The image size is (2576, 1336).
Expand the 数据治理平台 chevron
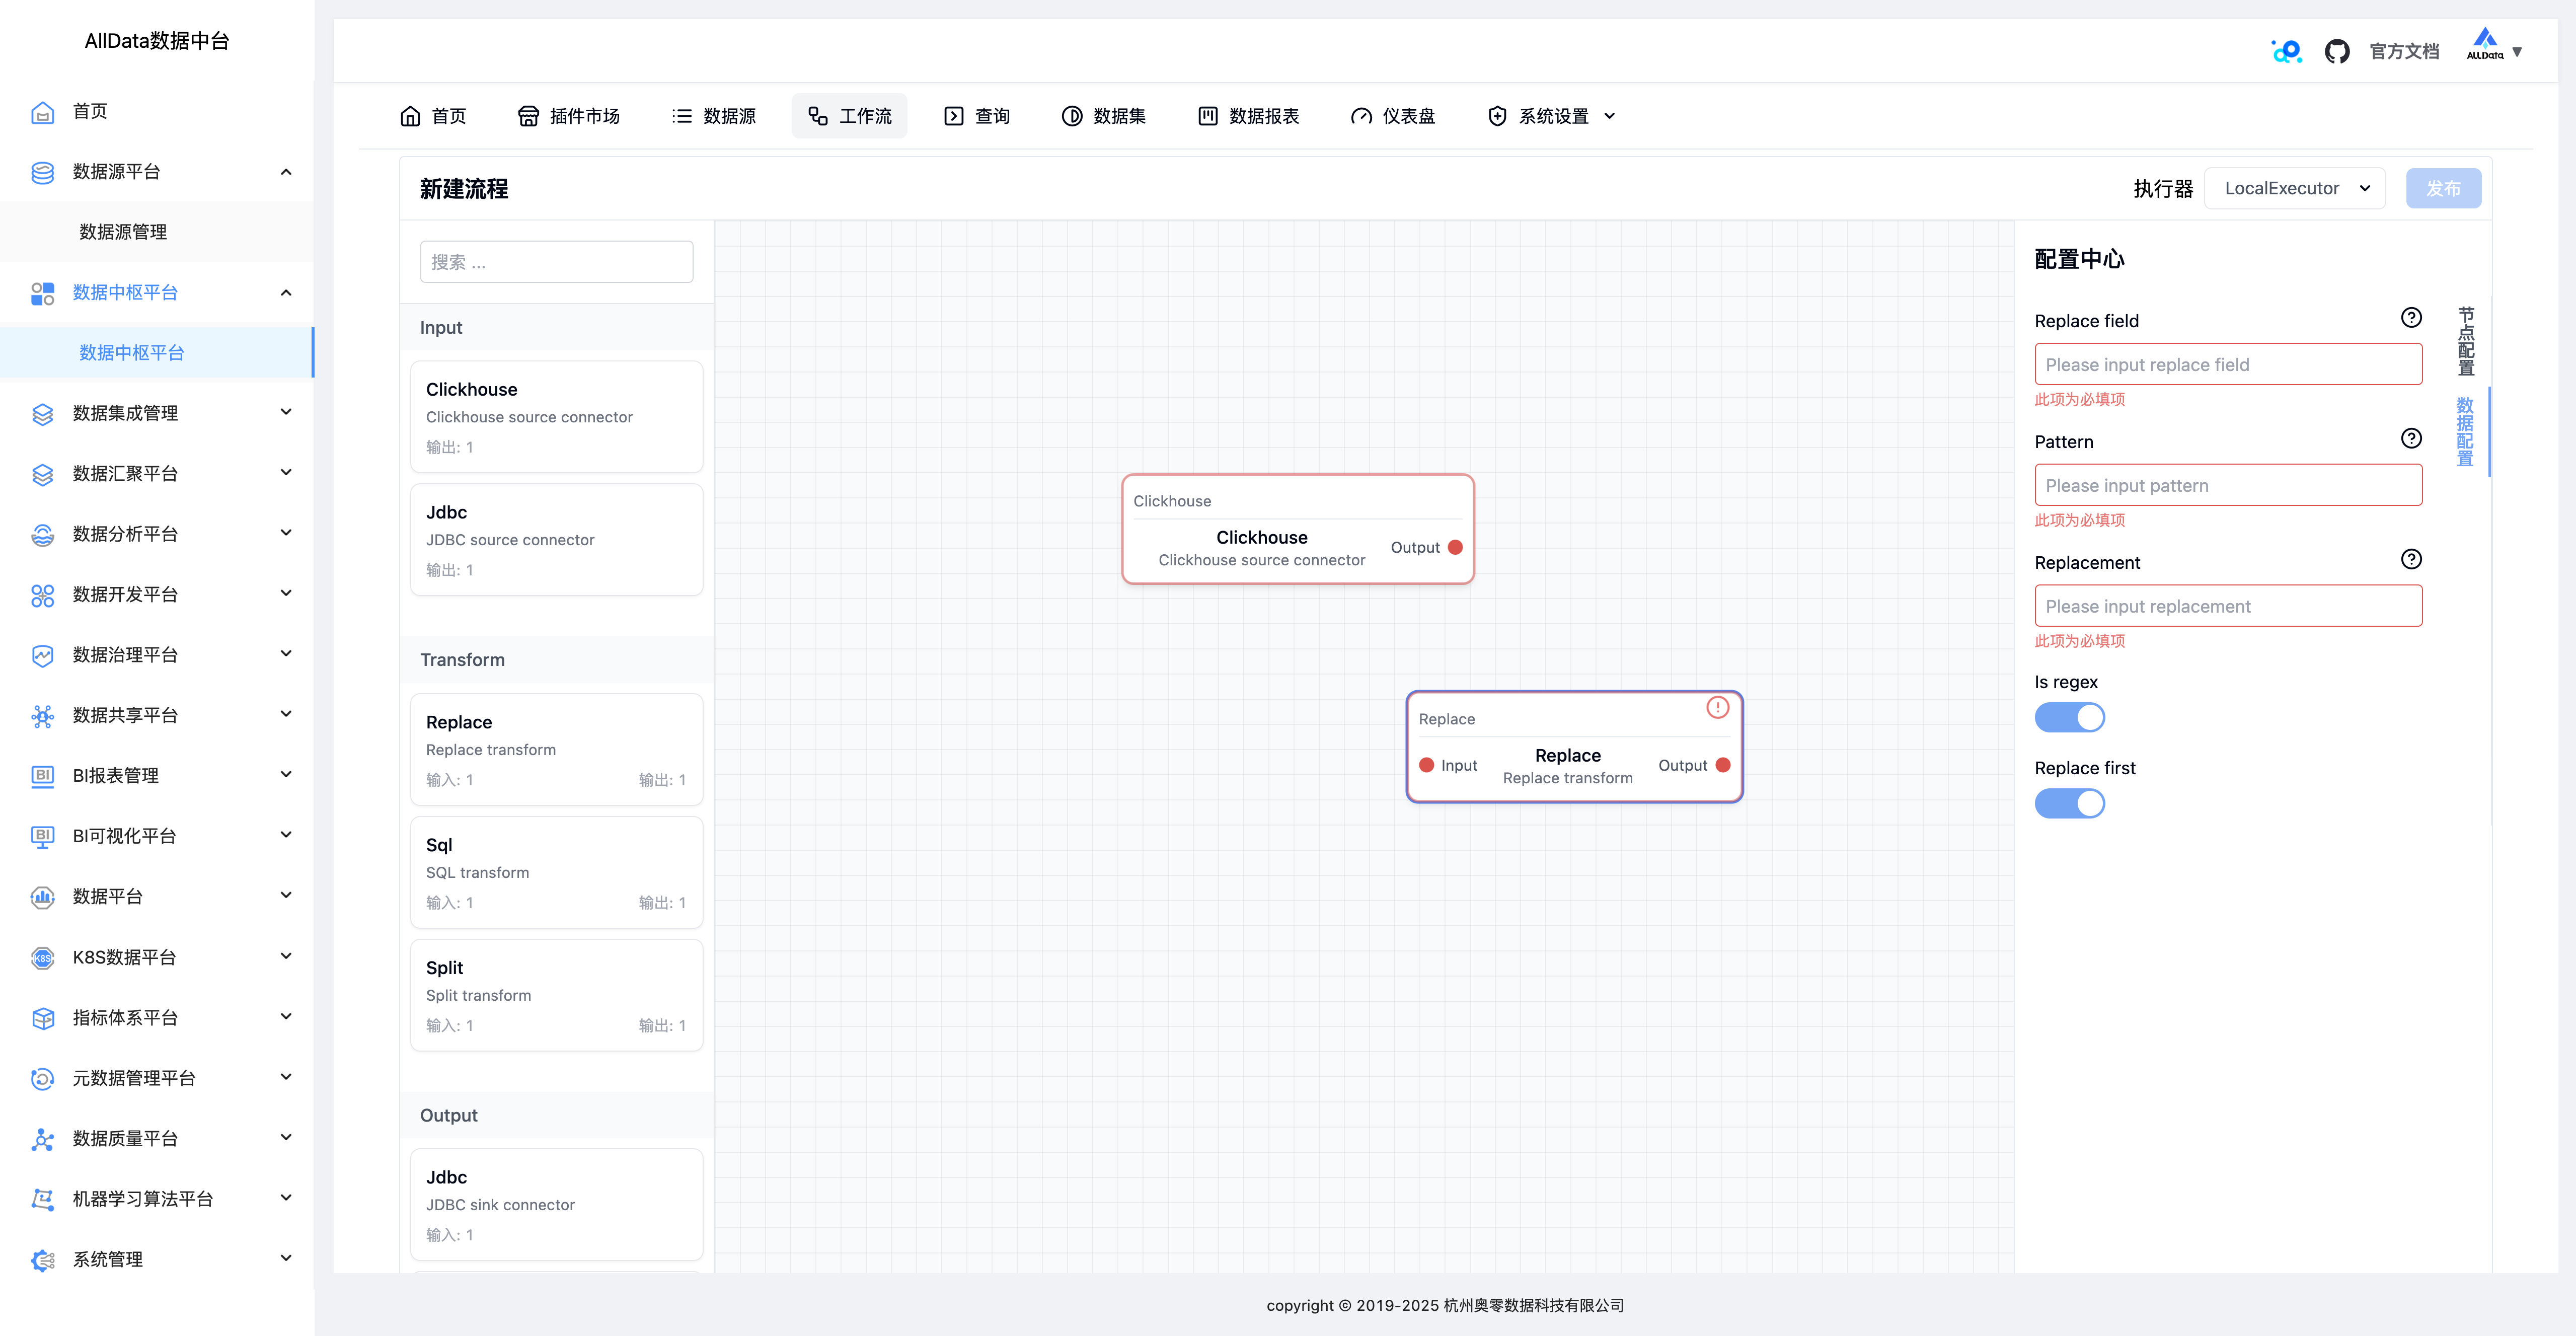coord(286,654)
